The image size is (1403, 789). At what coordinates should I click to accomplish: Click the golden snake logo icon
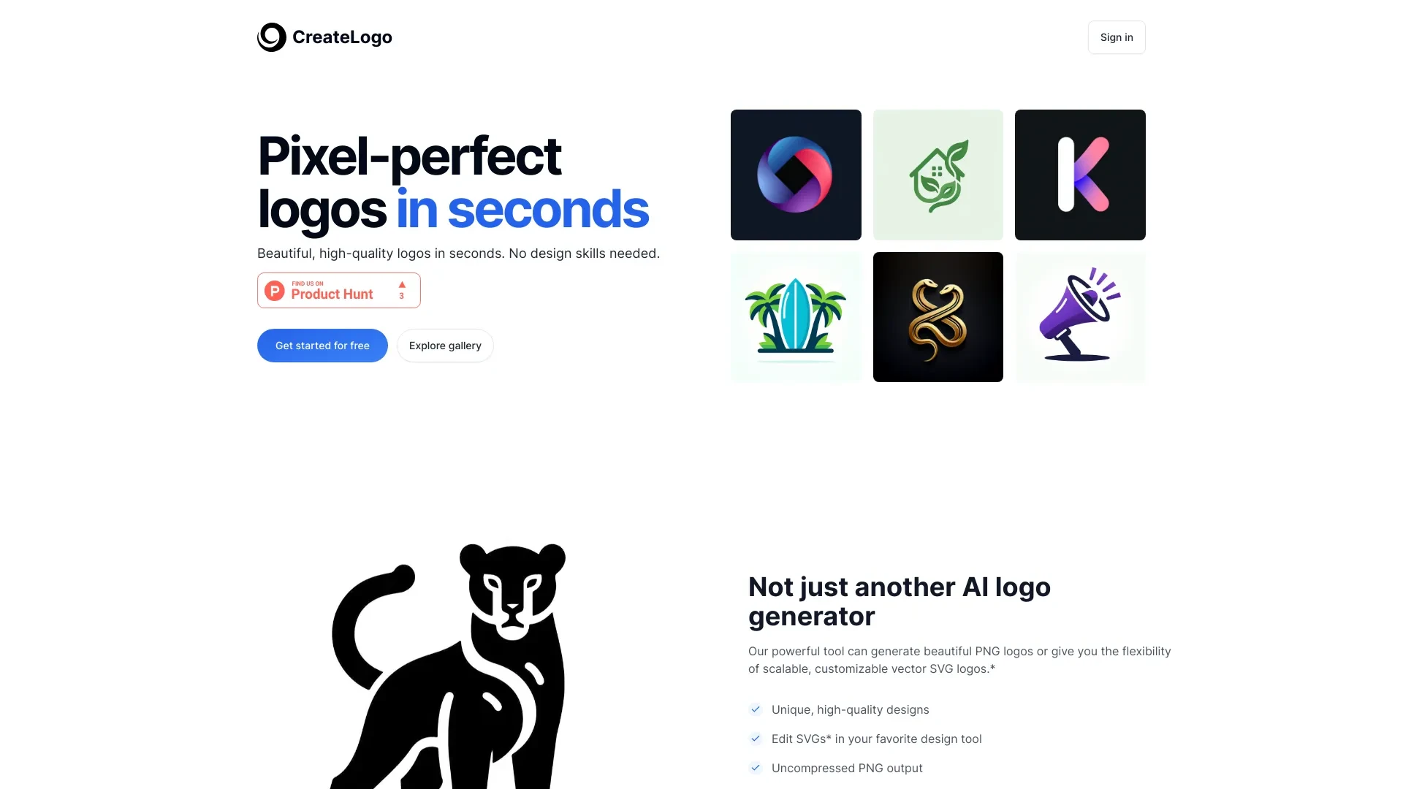tap(938, 317)
